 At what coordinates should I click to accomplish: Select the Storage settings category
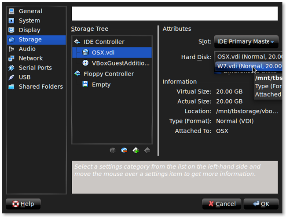click(x=36, y=40)
